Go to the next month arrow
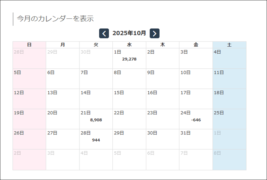267x180 pixels. (x=155, y=33)
